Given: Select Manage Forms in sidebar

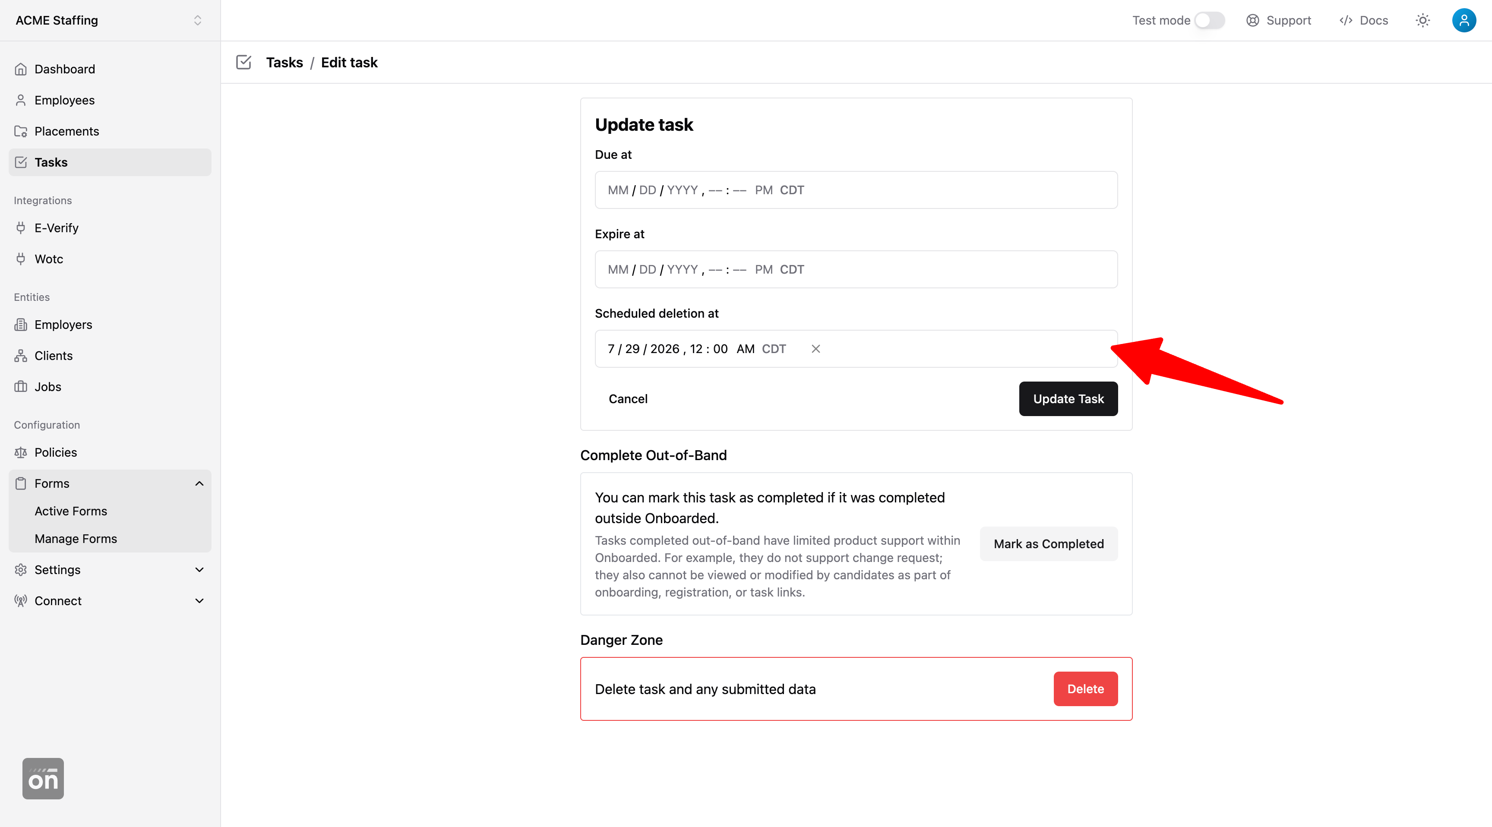Looking at the screenshot, I should coord(76,538).
